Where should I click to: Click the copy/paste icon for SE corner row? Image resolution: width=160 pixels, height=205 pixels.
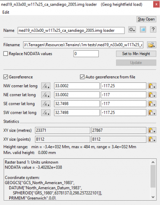click(152, 104)
